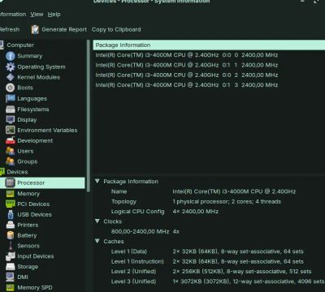The width and height of the screenshot is (325, 292).
Task: Open the Kernel Modules diamond icon
Action: pyautogui.click(x=11, y=77)
